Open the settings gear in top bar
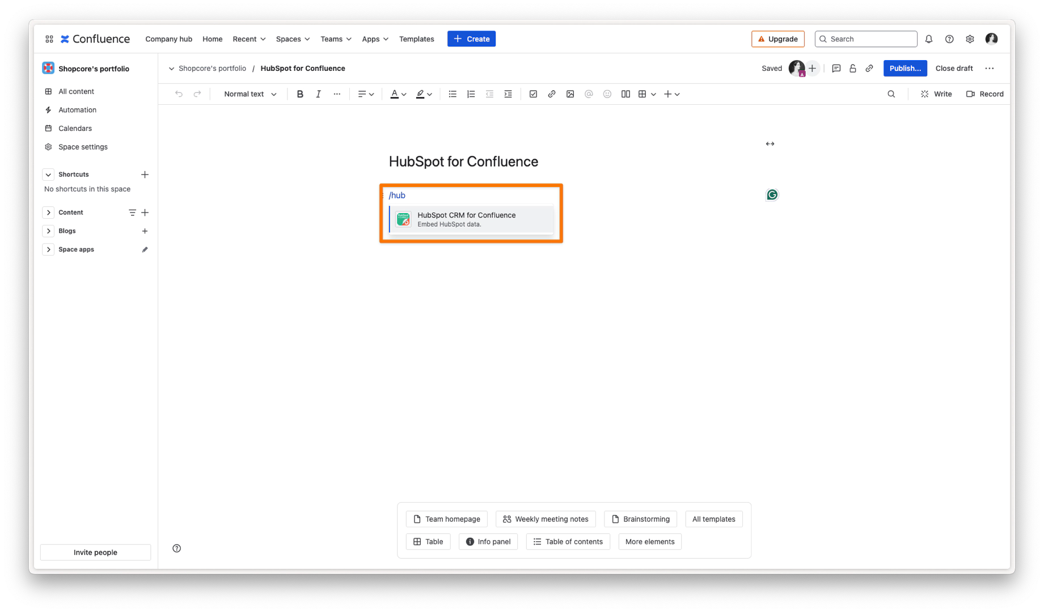Image resolution: width=1044 pixels, height=612 pixels. click(970, 39)
